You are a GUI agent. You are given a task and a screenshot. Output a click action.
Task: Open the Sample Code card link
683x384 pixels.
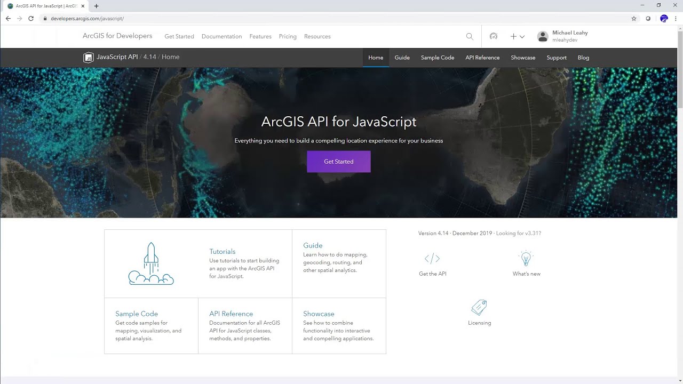tap(137, 314)
